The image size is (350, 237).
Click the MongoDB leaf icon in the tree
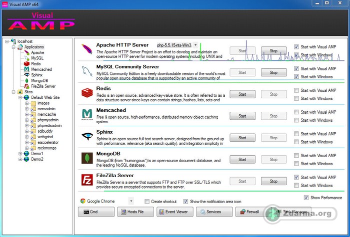click(x=26, y=81)
